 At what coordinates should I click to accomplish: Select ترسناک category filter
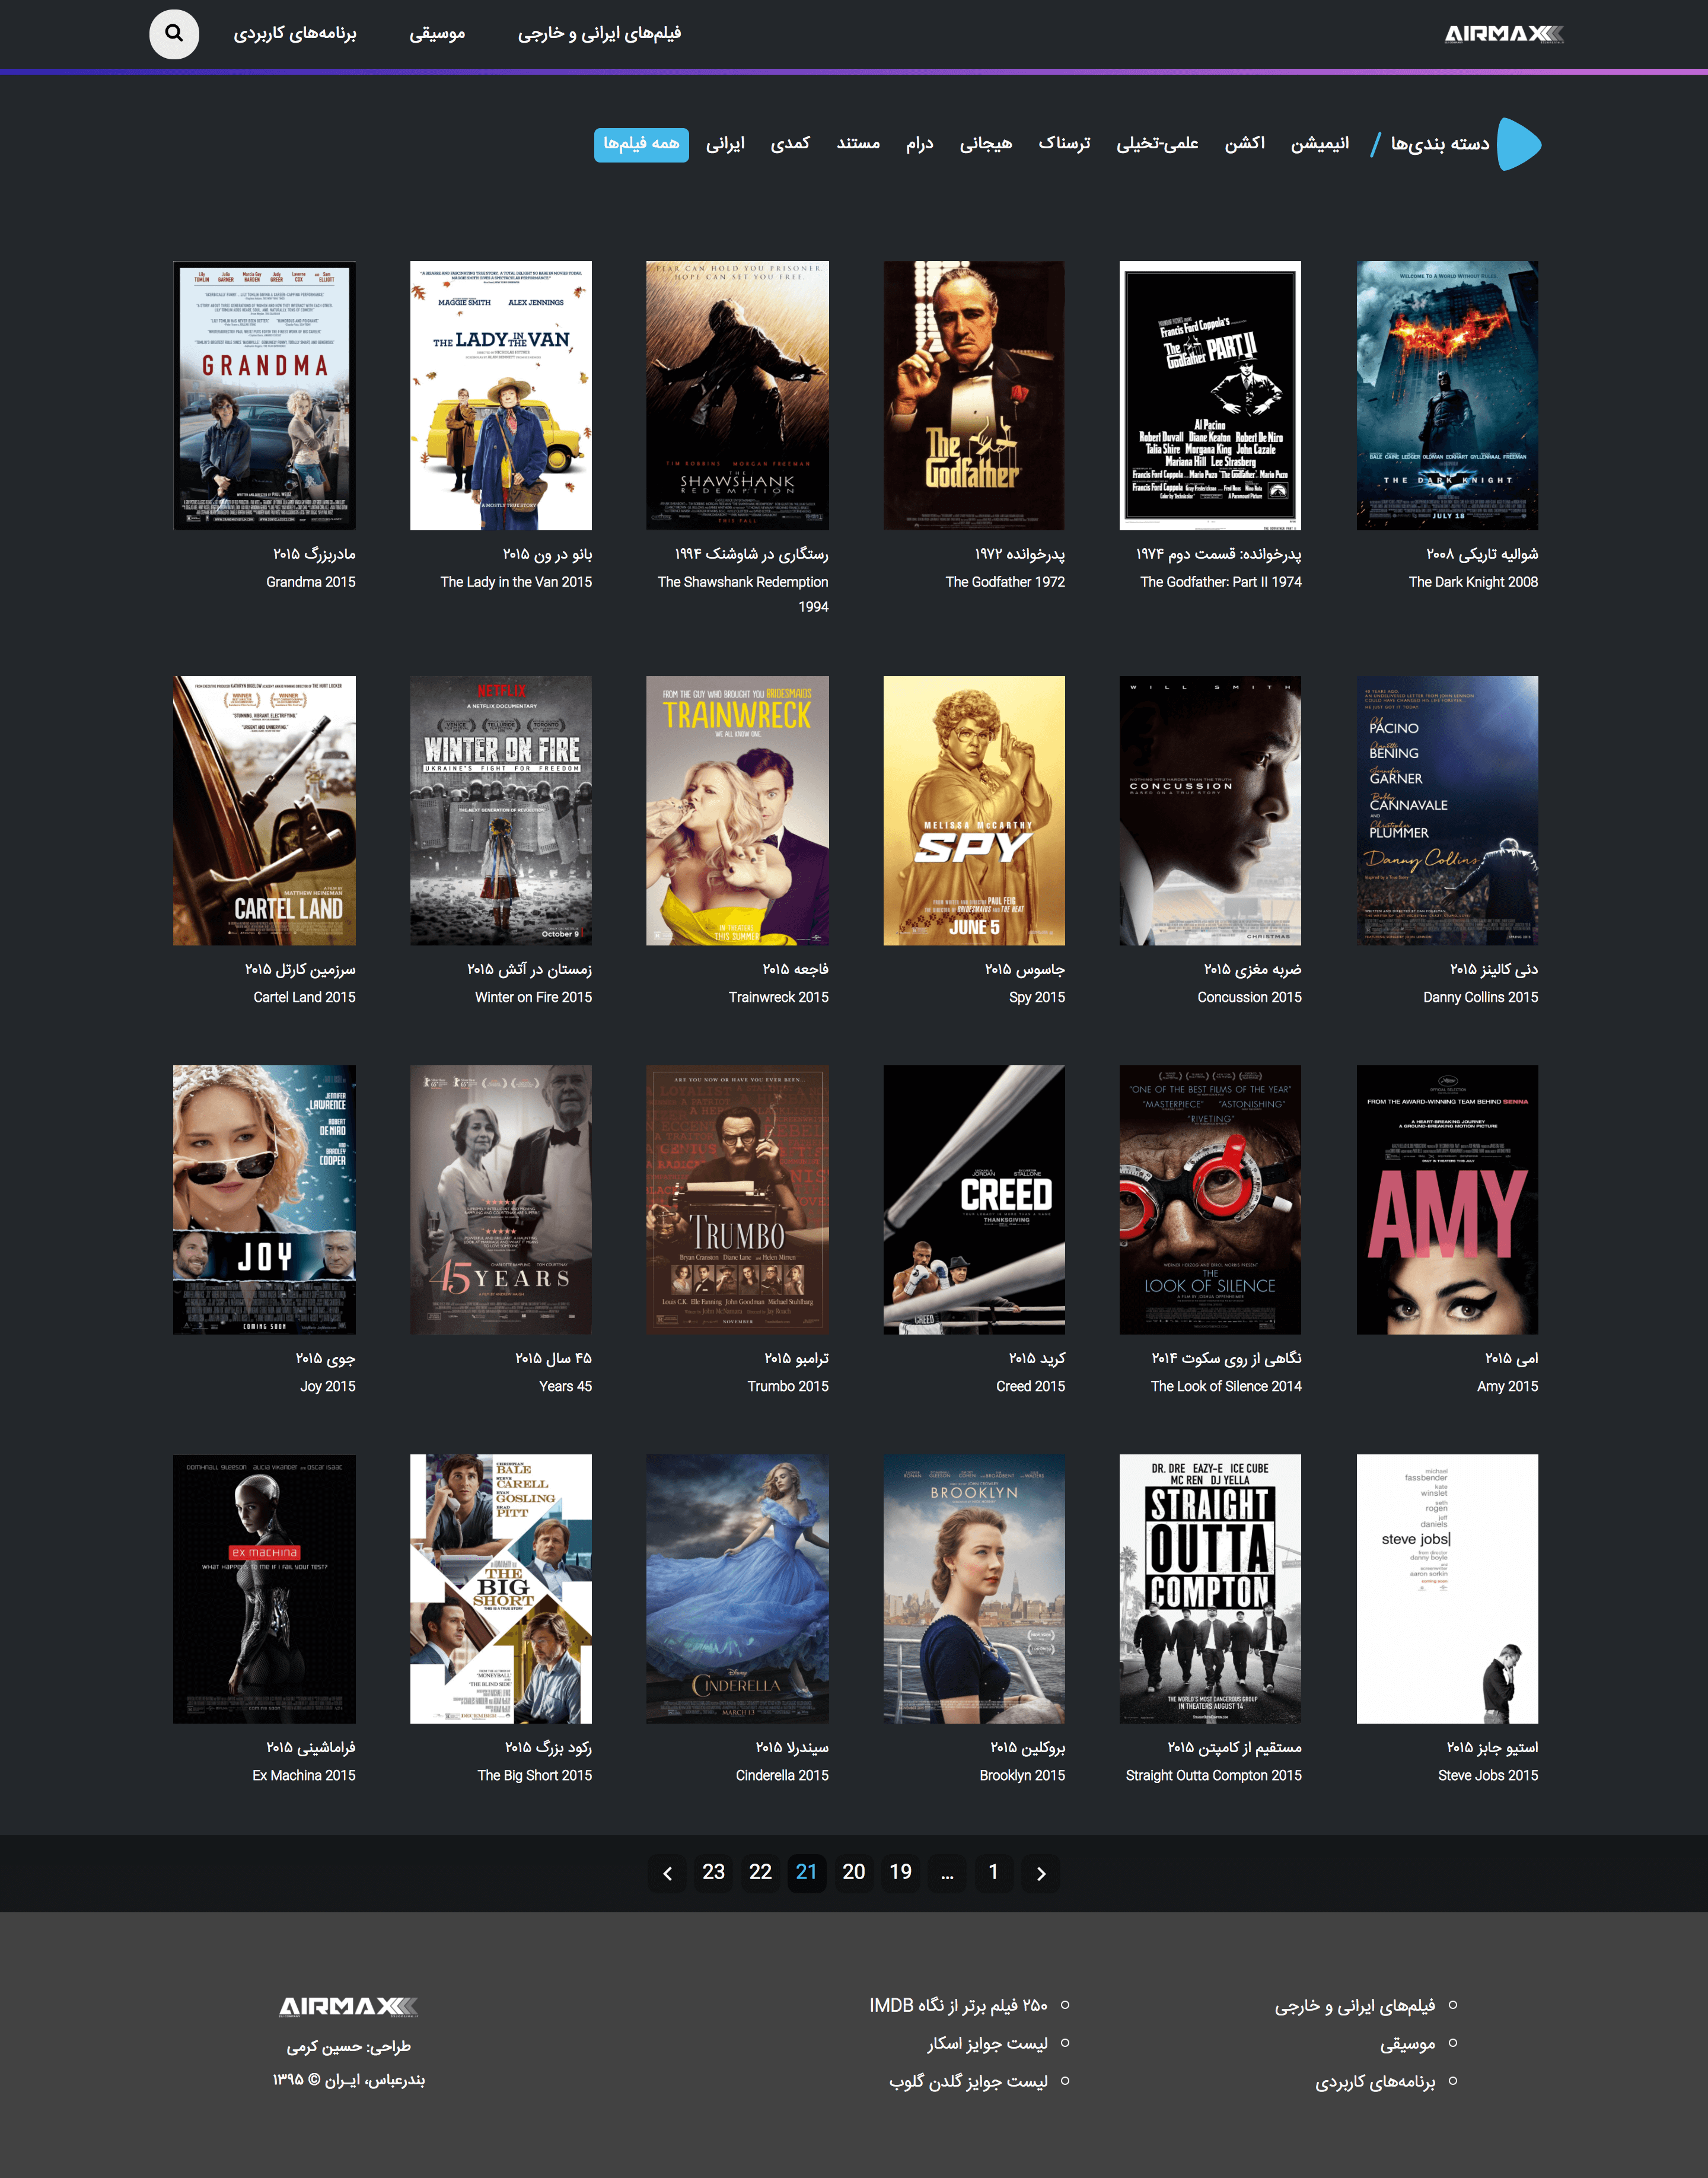[x=1064, y=145]
